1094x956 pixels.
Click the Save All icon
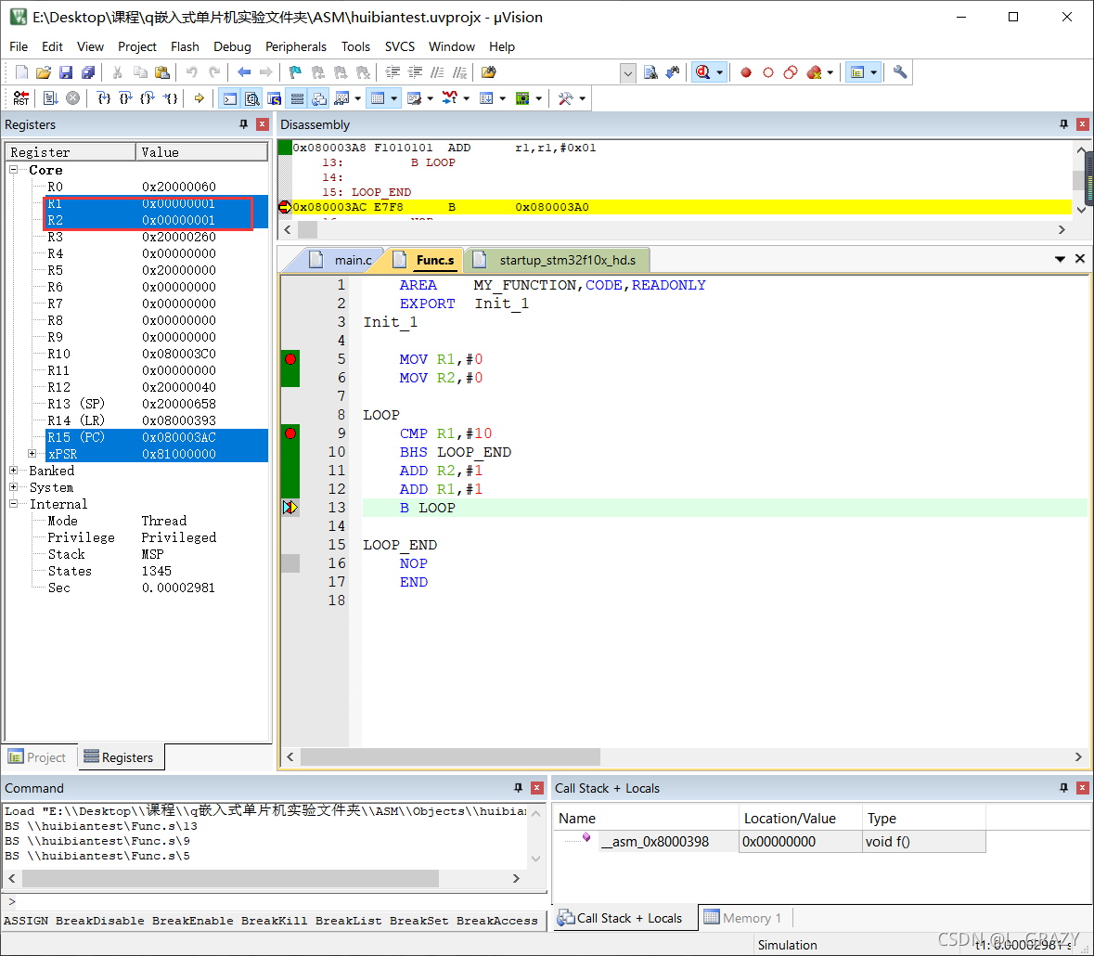pyautogui.click(x=88, y=72)
